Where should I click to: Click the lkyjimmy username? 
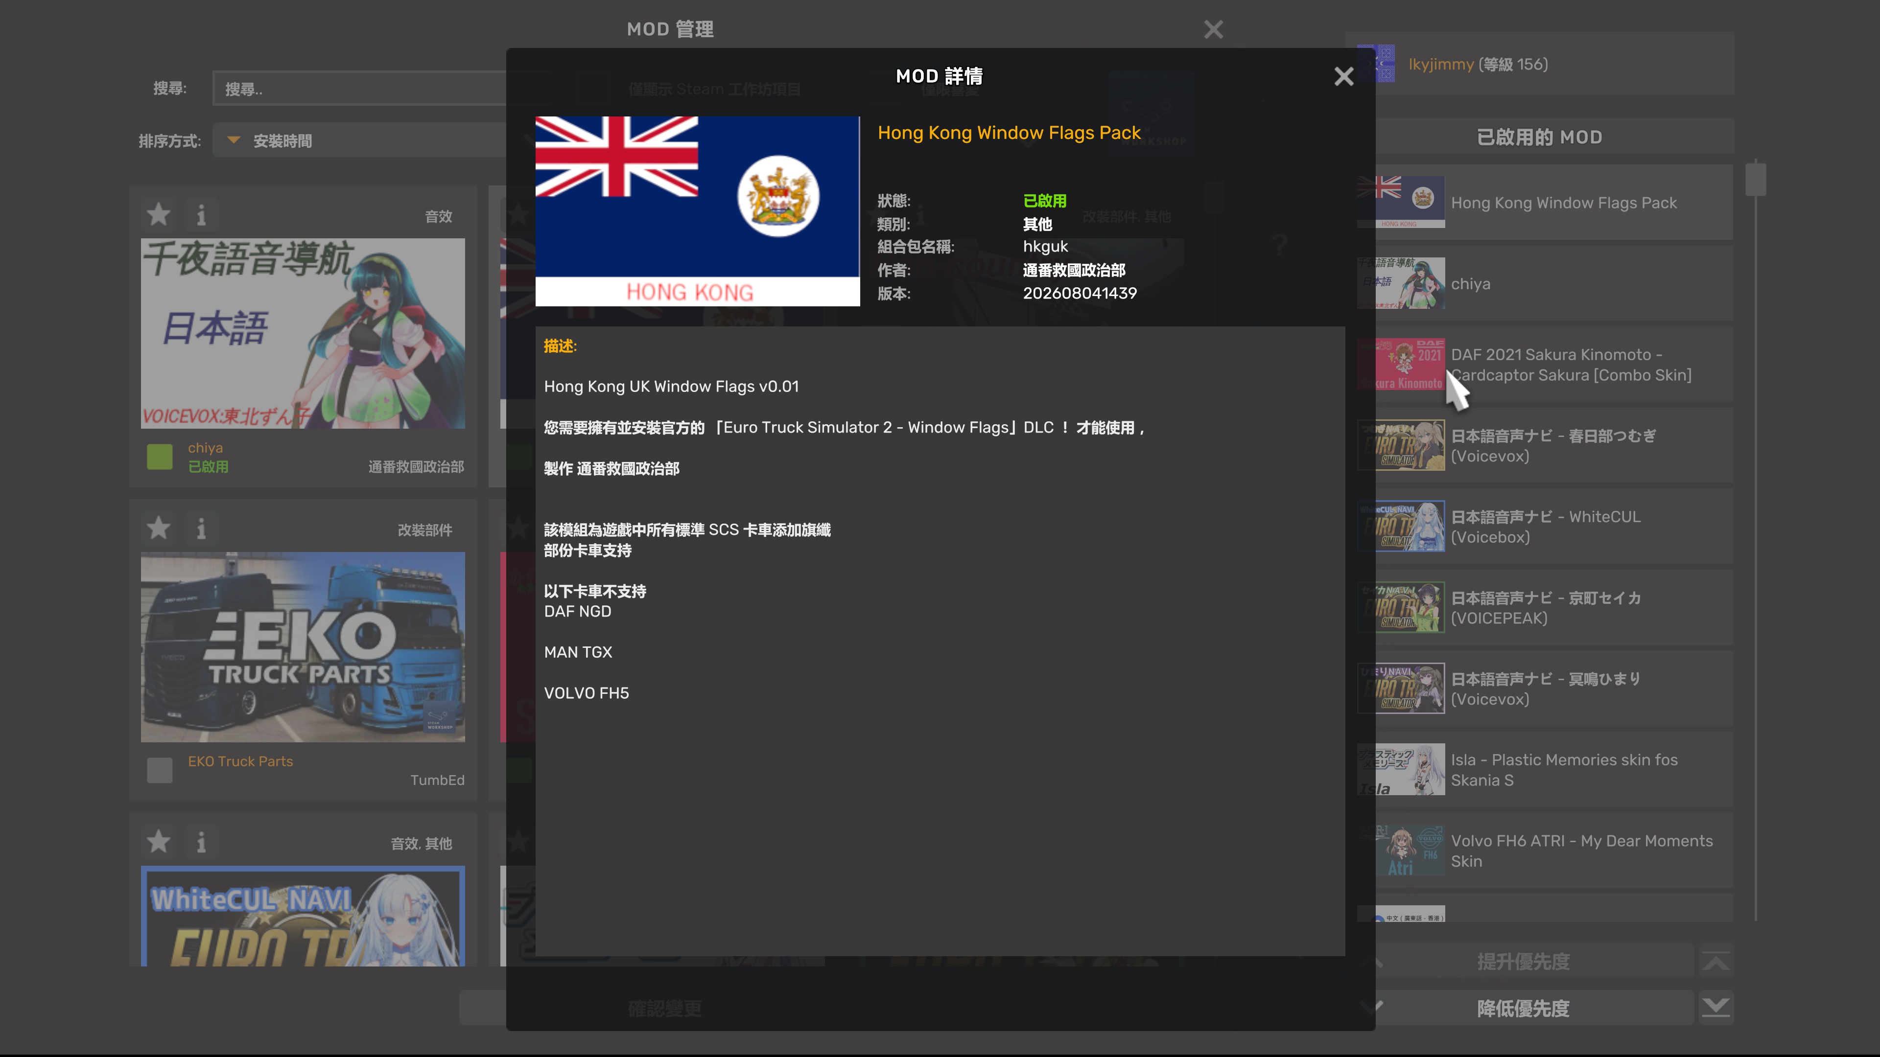[1441, 64]
